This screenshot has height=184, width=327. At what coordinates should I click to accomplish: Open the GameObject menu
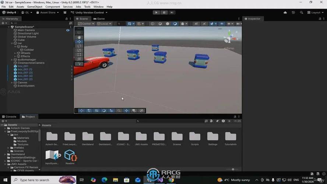pos(35,7)
